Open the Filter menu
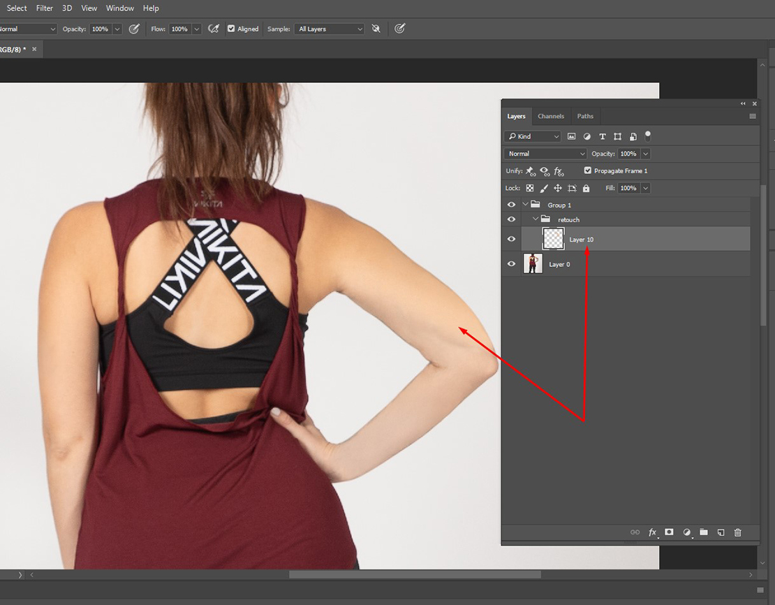Screen dimensions: 775x605 (x=45, y=8)
